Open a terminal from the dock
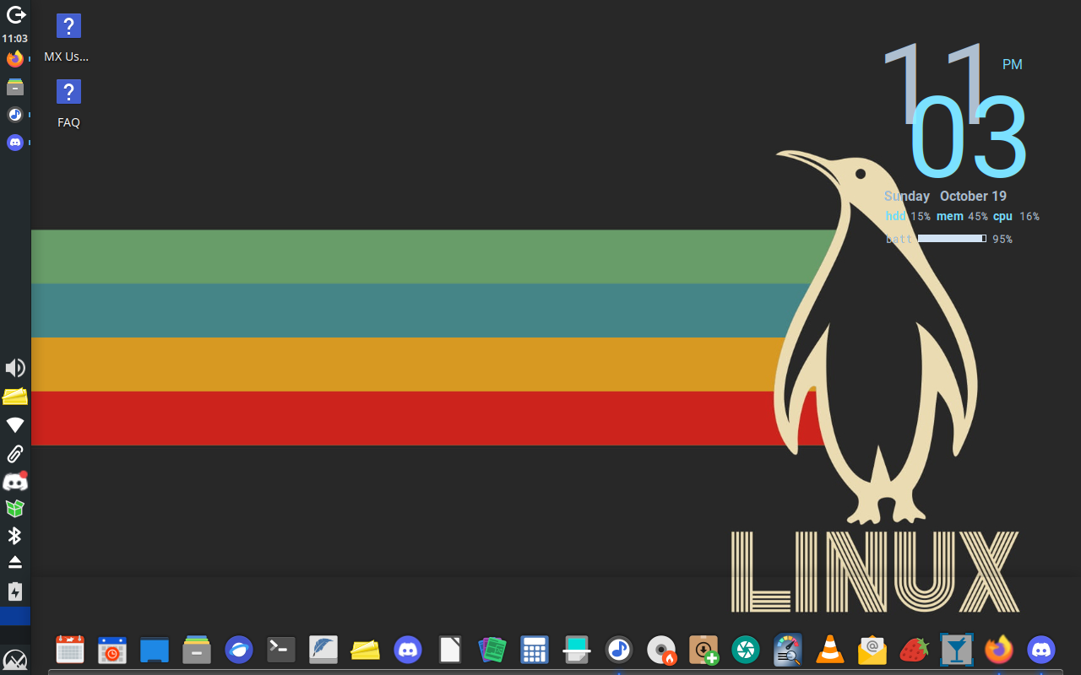Image resolution: width=1081 pixels, height=675 pixels. [x=281, y=650]
